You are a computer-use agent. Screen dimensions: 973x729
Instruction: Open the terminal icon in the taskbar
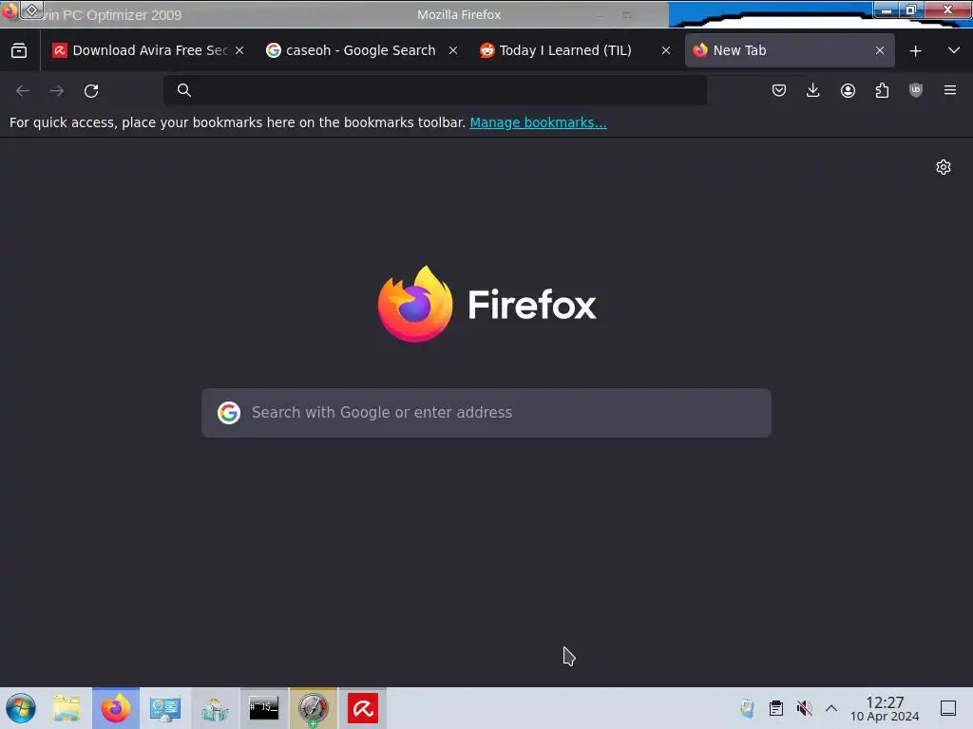264,708
